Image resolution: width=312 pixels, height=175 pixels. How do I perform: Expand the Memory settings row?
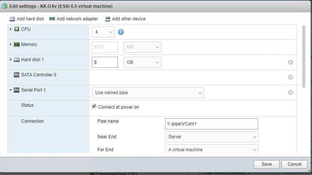tap(11, 44)
